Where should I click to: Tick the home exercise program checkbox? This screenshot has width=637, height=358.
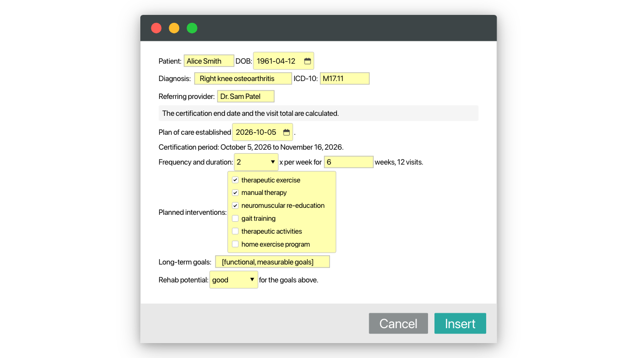point(235,244)
